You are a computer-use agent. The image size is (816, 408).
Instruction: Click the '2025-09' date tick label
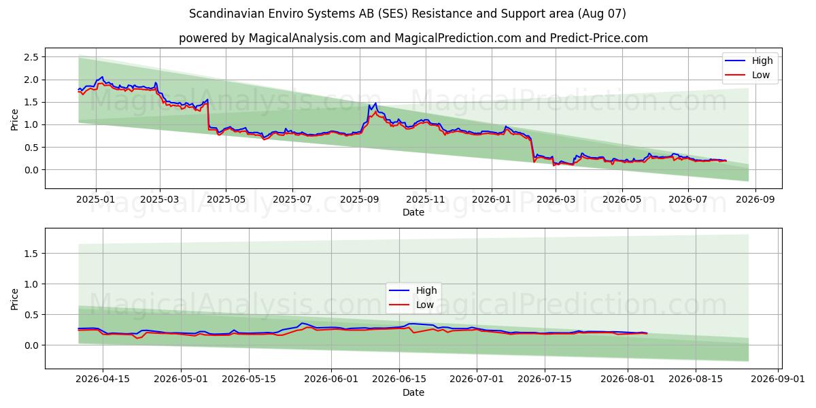(360, 199)
